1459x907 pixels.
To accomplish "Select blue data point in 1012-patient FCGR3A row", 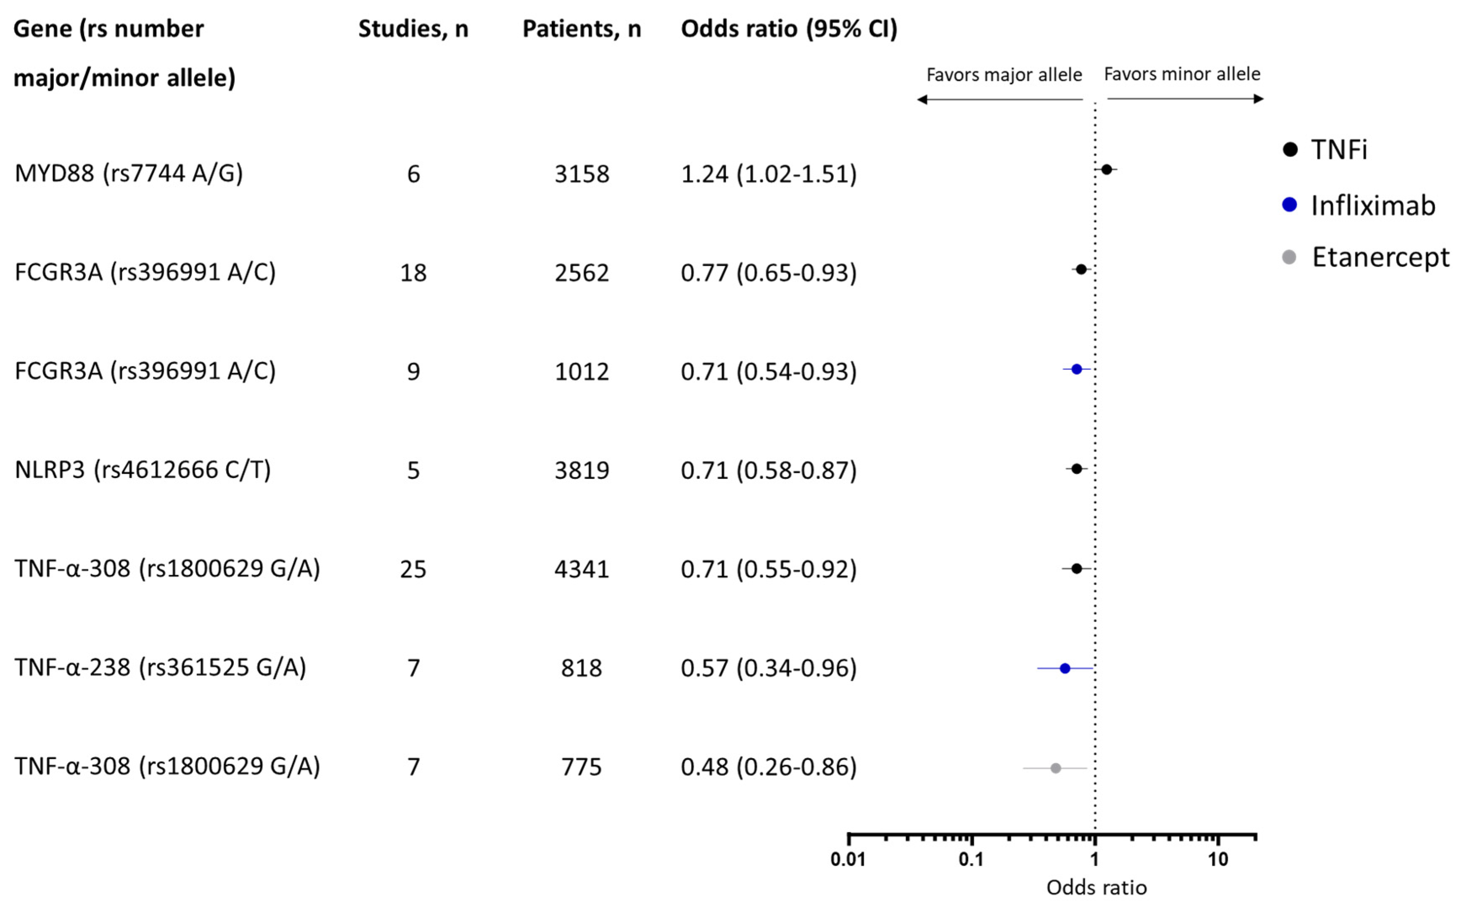I will 1076,370.
